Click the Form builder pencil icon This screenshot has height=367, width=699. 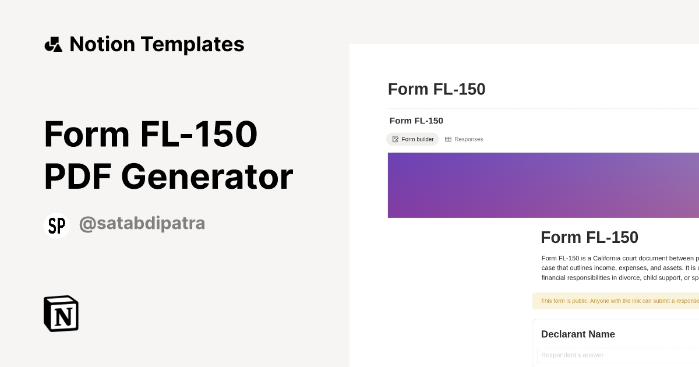click(x=396, y=139)
